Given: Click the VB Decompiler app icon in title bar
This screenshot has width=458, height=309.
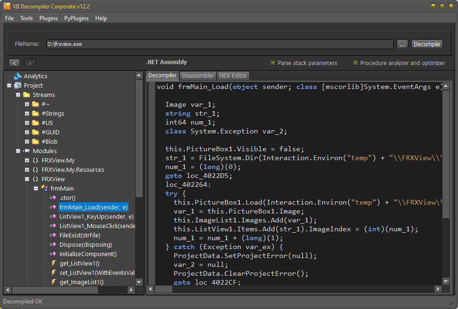Looking at the screenshot, I should pos(7,6).
